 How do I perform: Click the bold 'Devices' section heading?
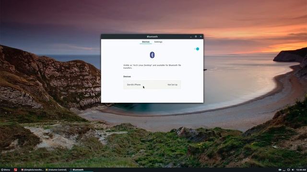tap(127, 76)
